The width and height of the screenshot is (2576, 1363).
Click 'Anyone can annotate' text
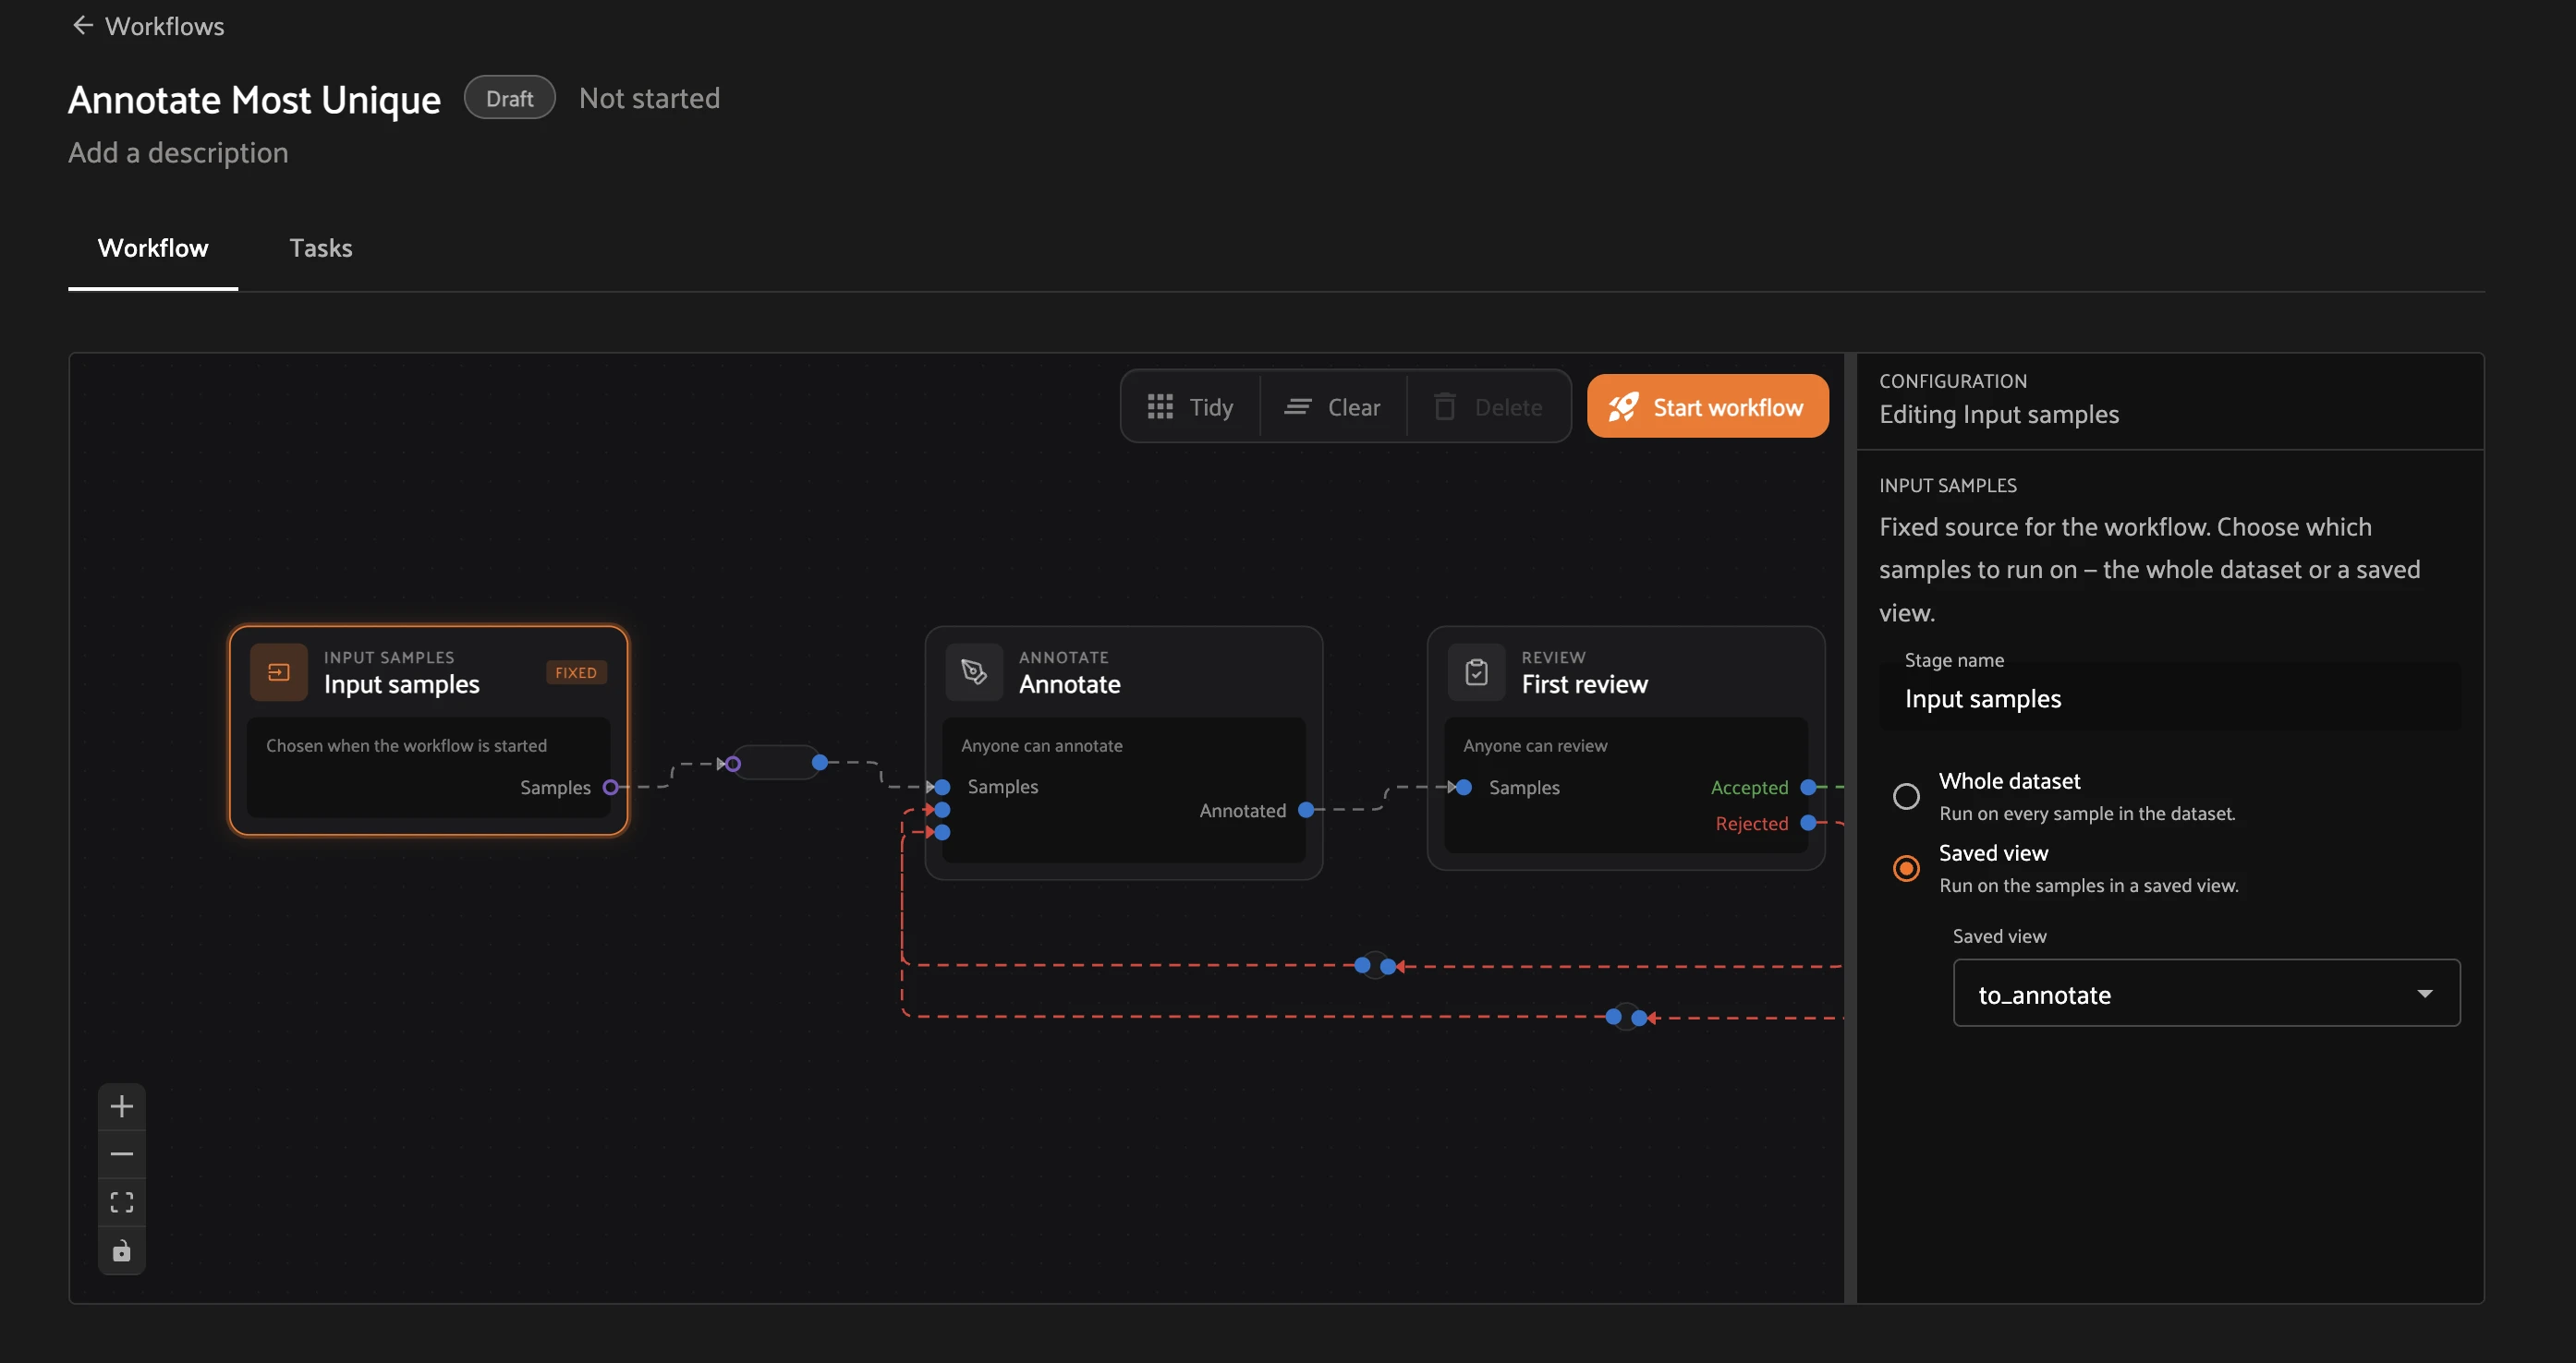(x=1041, y=745)
